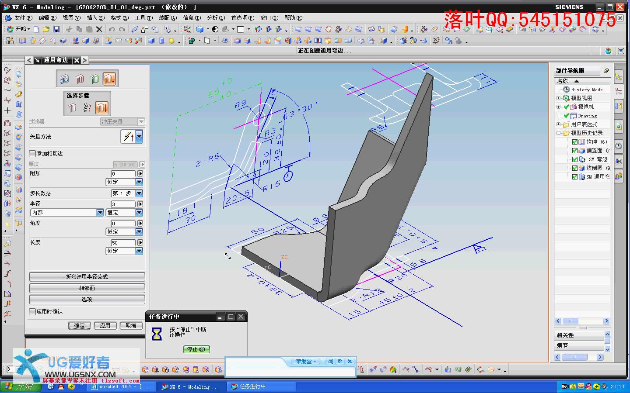Click the 相邻面 button
Viewport: 630px width, 393px height.
pyautogui.click(x=87, y=288)
